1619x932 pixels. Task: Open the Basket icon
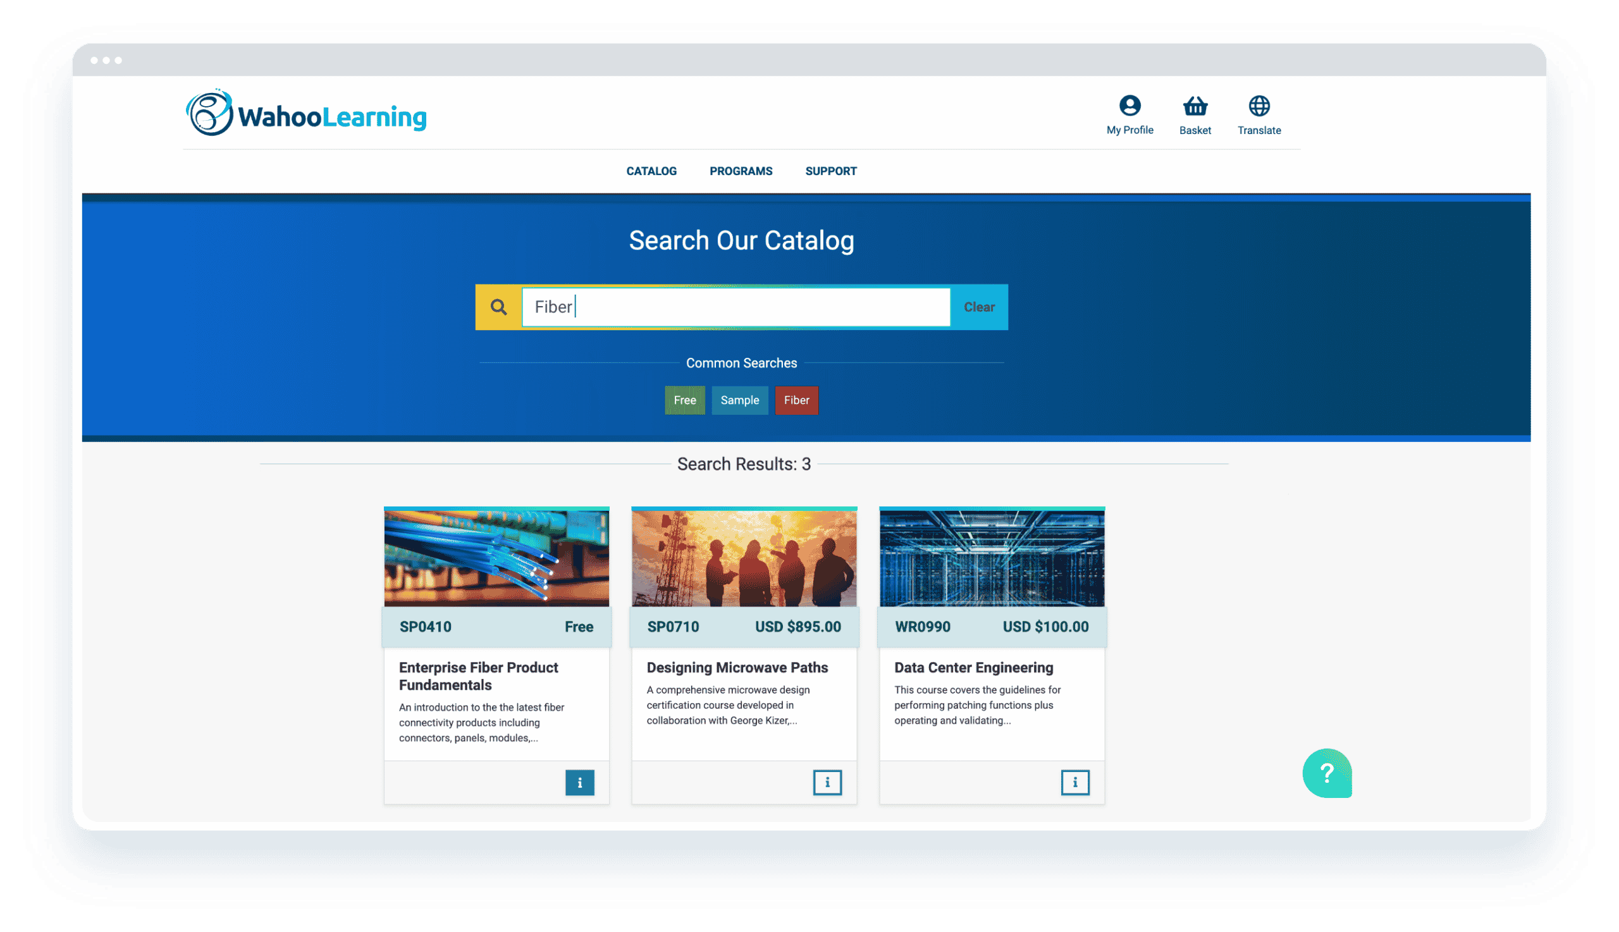point(1195,106)
